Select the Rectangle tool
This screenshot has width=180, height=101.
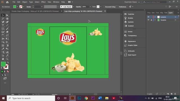point(3,29)
